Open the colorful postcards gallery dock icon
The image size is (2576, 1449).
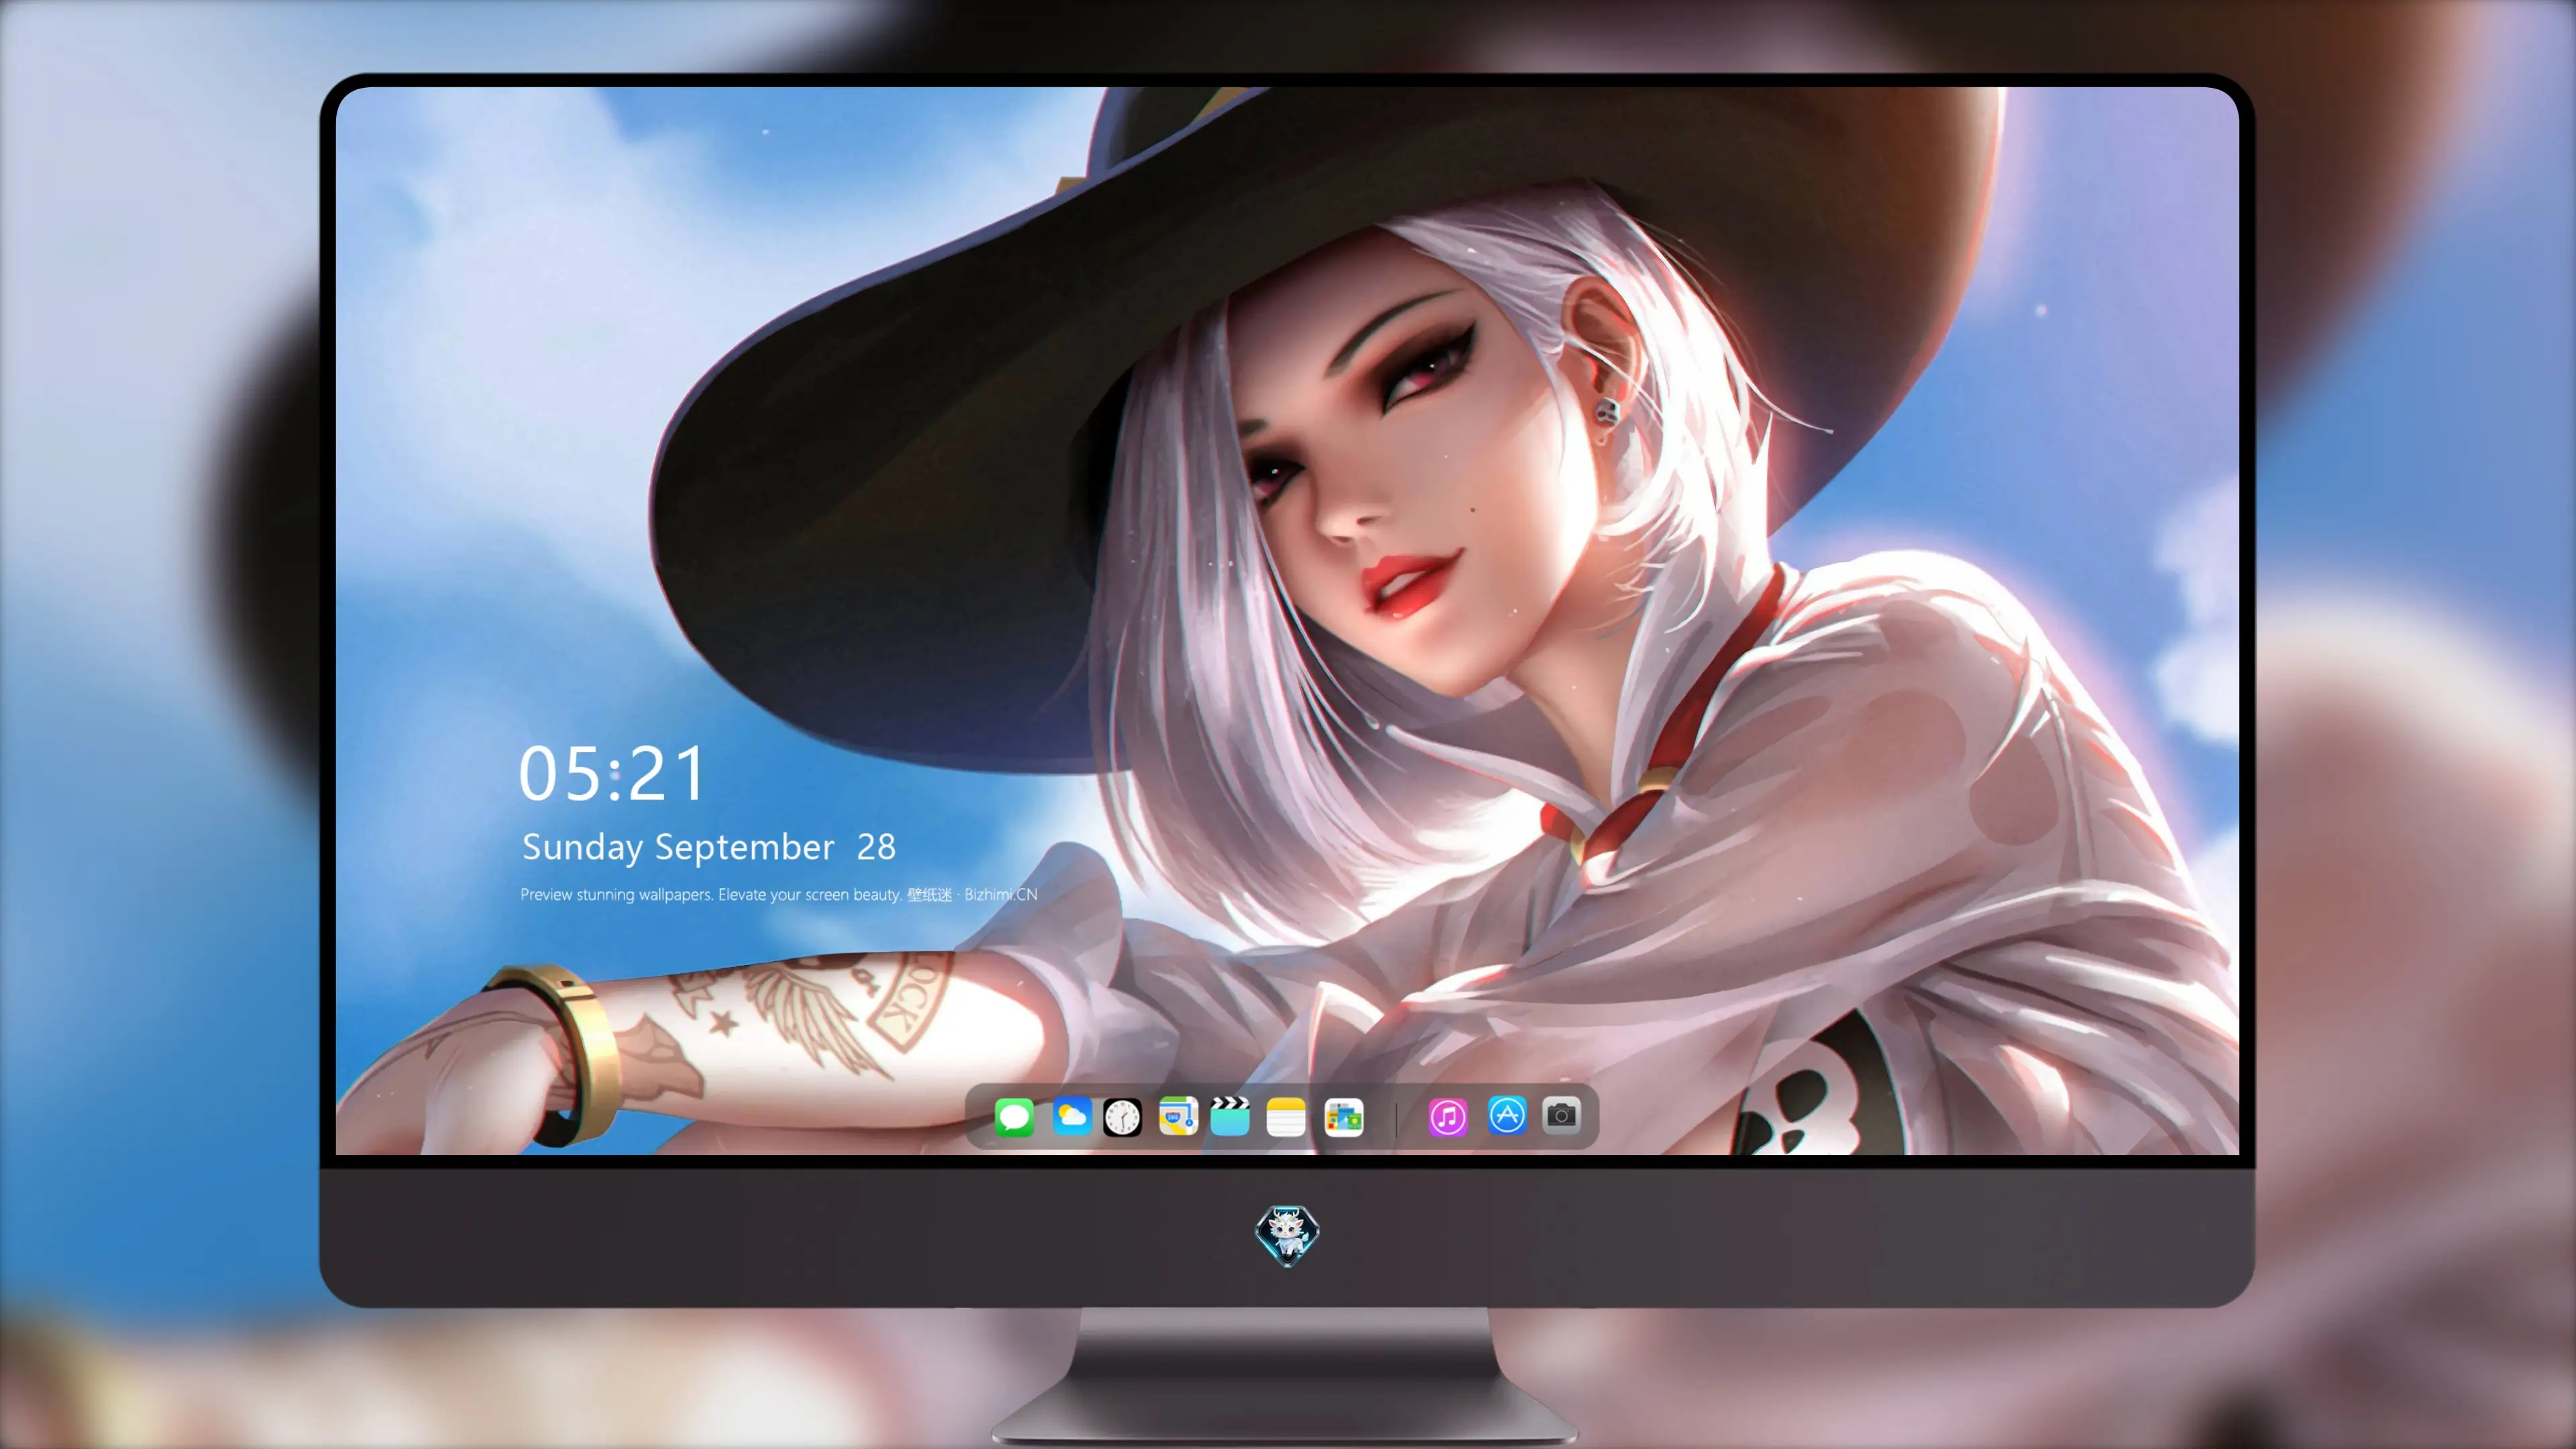click(x=1344, y=1117)
